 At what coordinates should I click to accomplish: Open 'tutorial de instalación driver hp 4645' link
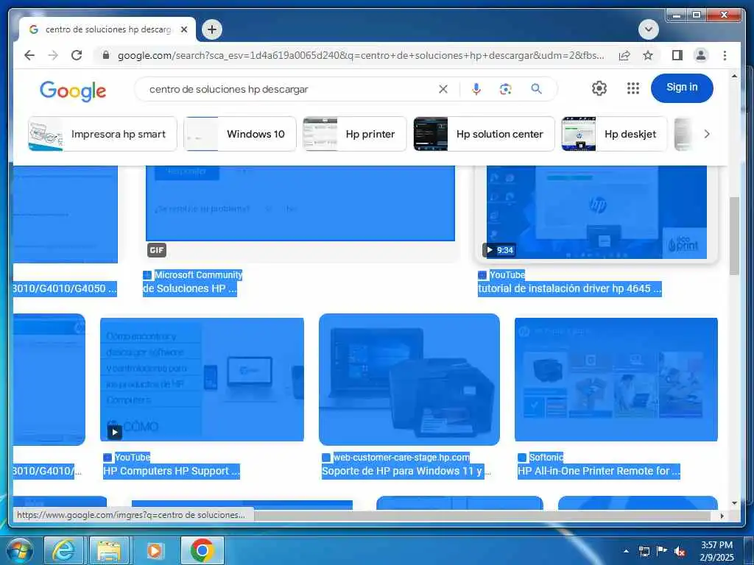click(570, 288)
